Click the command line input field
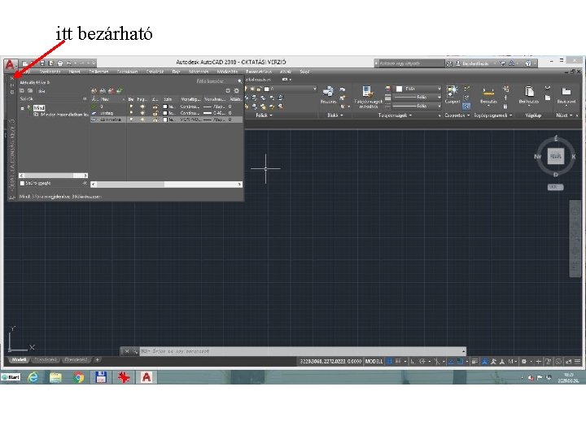Image resolution: width=586 pixels, height=439 pixels. [302, 351]
